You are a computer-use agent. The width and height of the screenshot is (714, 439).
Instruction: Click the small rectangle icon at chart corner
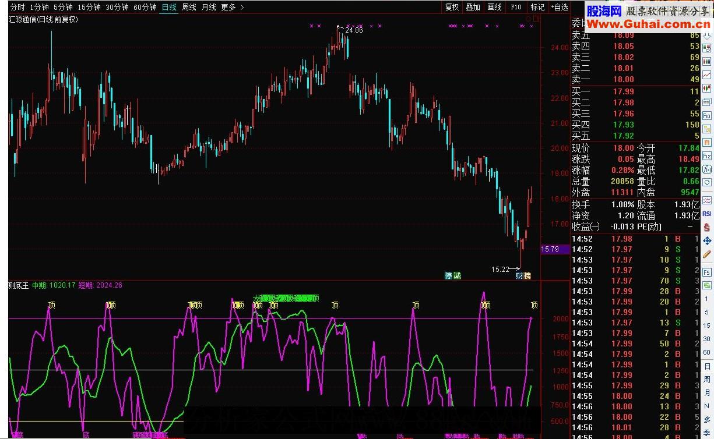(x=537, y=19)
